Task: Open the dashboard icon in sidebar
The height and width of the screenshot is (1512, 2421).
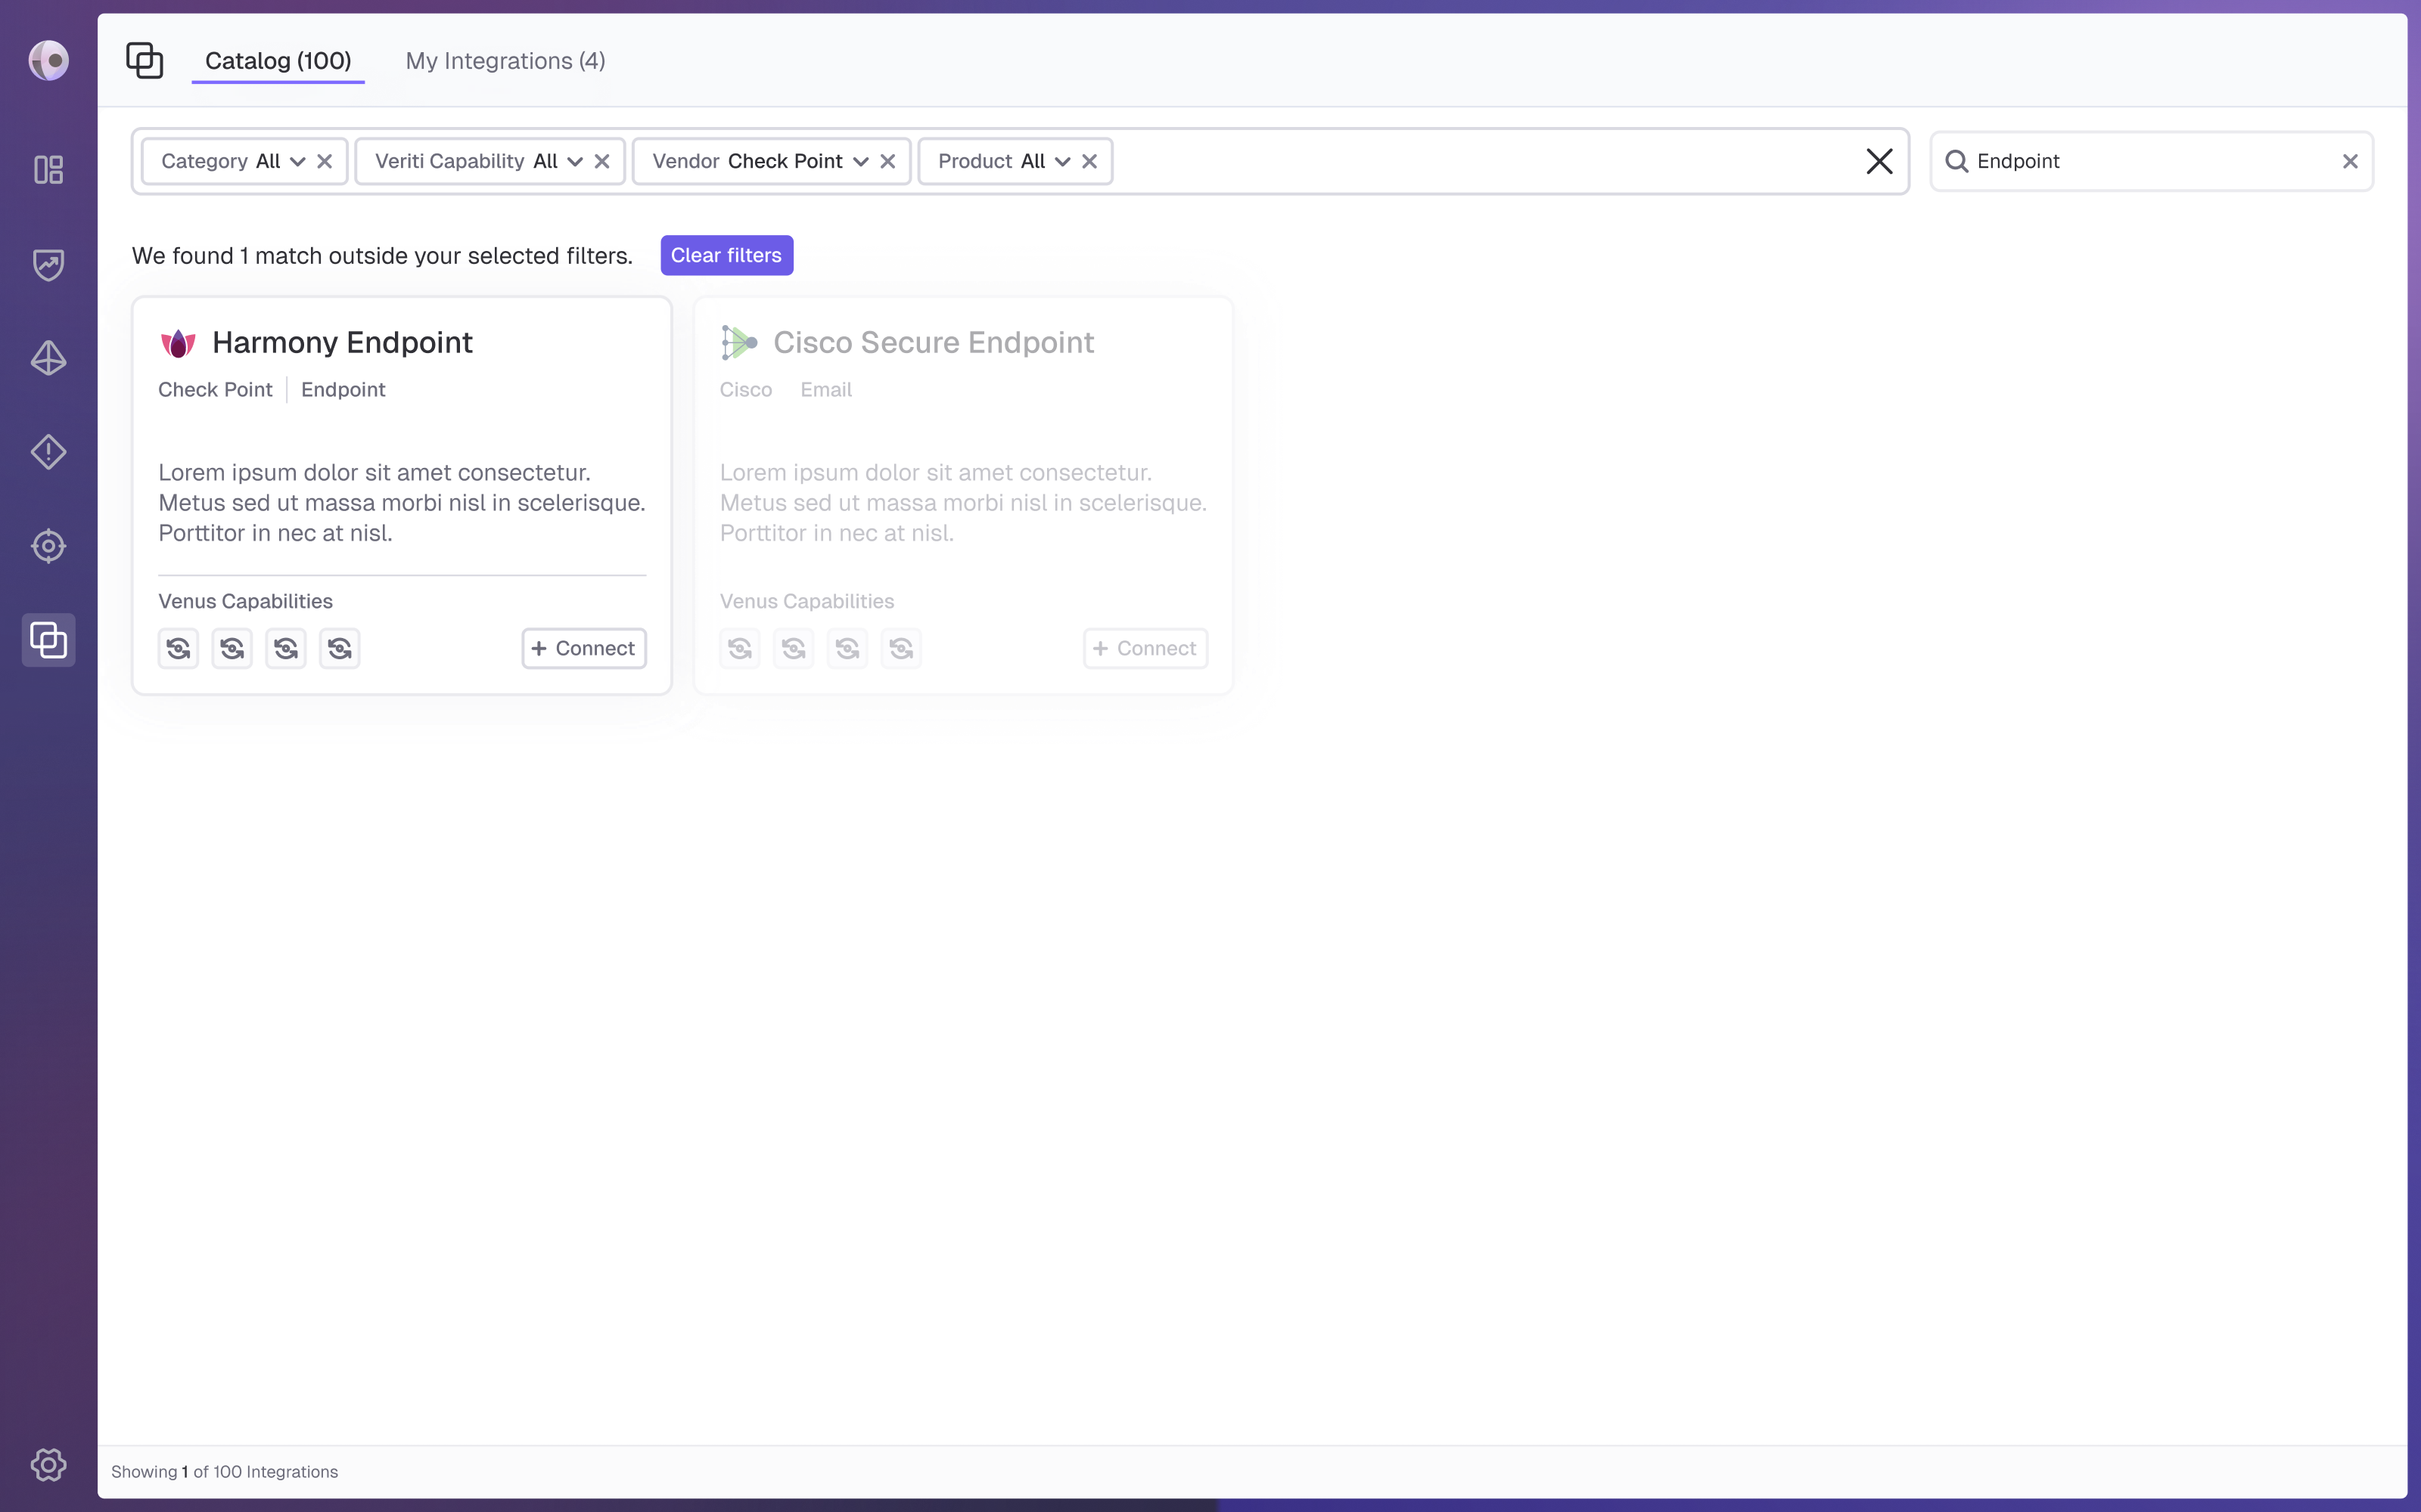Action: (x=48, y=170)
